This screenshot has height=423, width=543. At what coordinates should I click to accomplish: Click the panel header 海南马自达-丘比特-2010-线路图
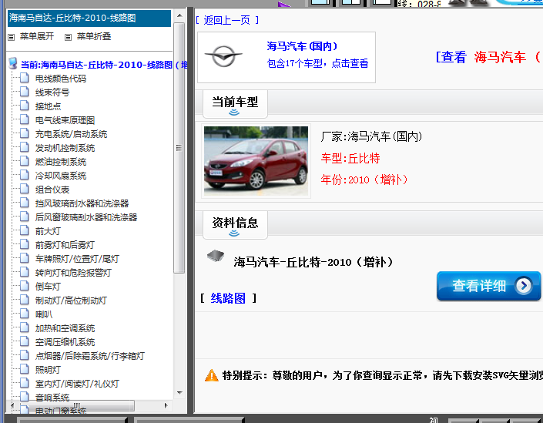pos(89,18)
